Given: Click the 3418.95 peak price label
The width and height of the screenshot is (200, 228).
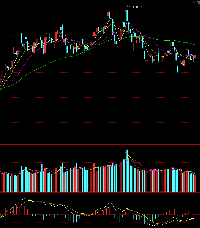Looking at the screenshot, I should 136,7.
